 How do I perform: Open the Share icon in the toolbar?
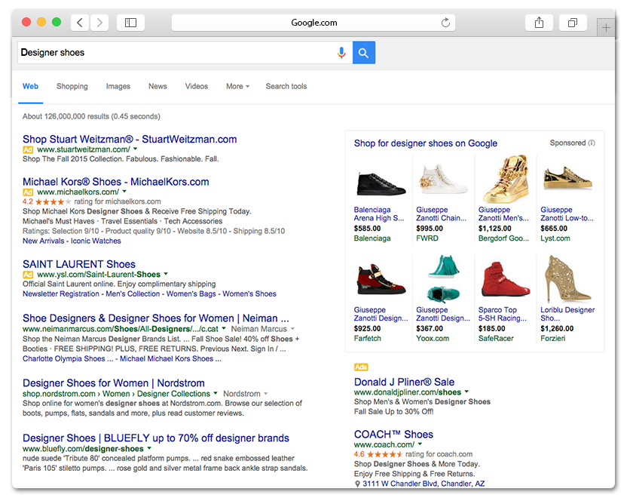(539, 23)
